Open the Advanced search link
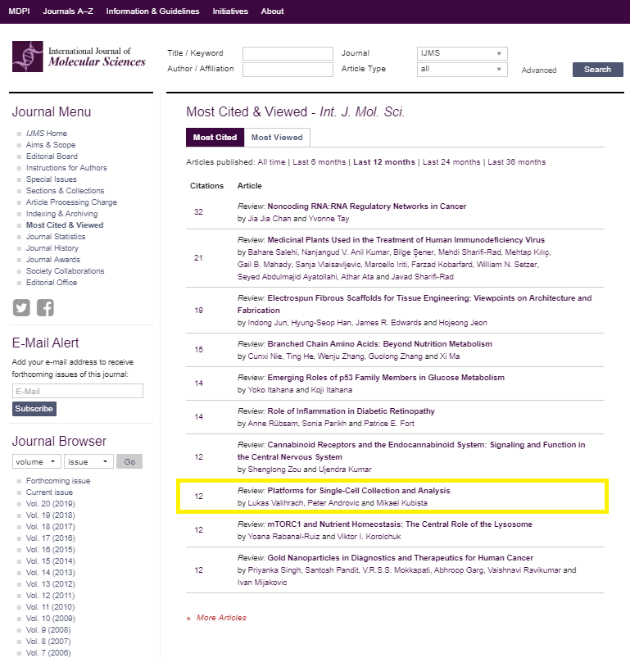Image resolution: width=630 pixels, height=658 pixels. click(539, 70)
